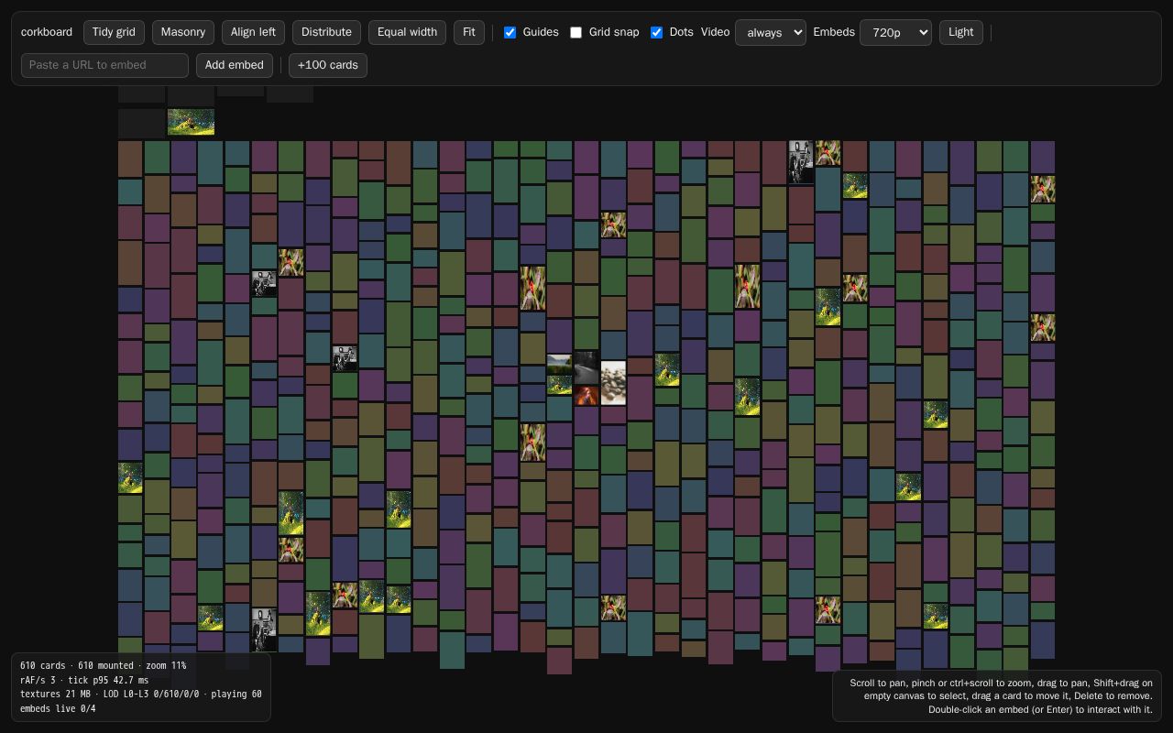1173x733 pixels.
Task: Click the Tidy grid button
Action: [114, 32]
